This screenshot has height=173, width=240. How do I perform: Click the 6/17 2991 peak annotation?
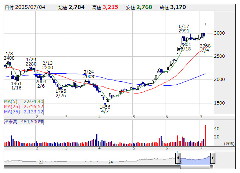pyautogui.click(x=184, y=29)
